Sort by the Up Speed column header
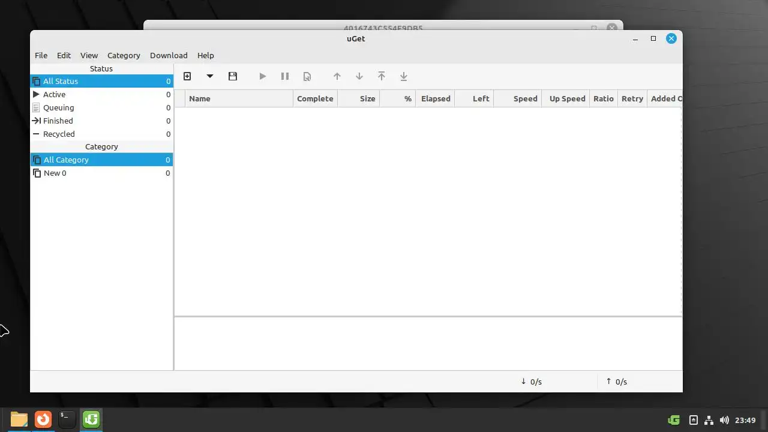The height and width of the screenshot is (432, 768). pyautogui.click(x=566, y=98)
